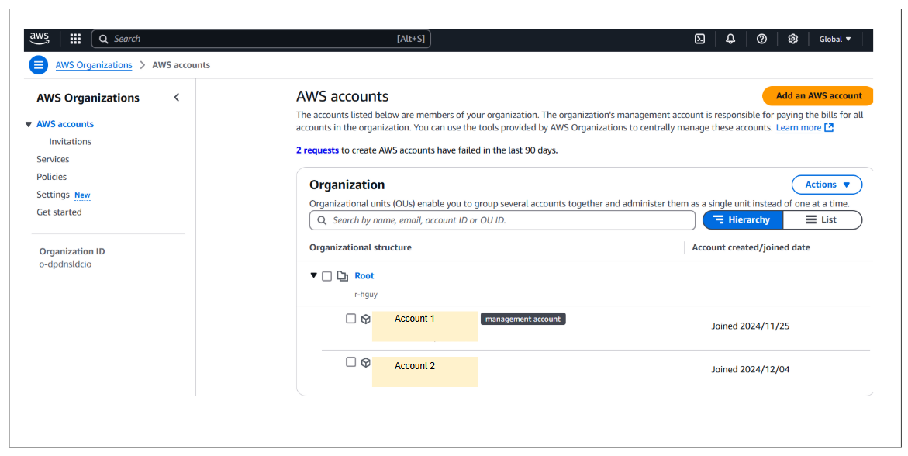The image size is (908, 456).
Task: Open the Policies sidebar item
Action: pyautogui.click(x=51, y=176)
